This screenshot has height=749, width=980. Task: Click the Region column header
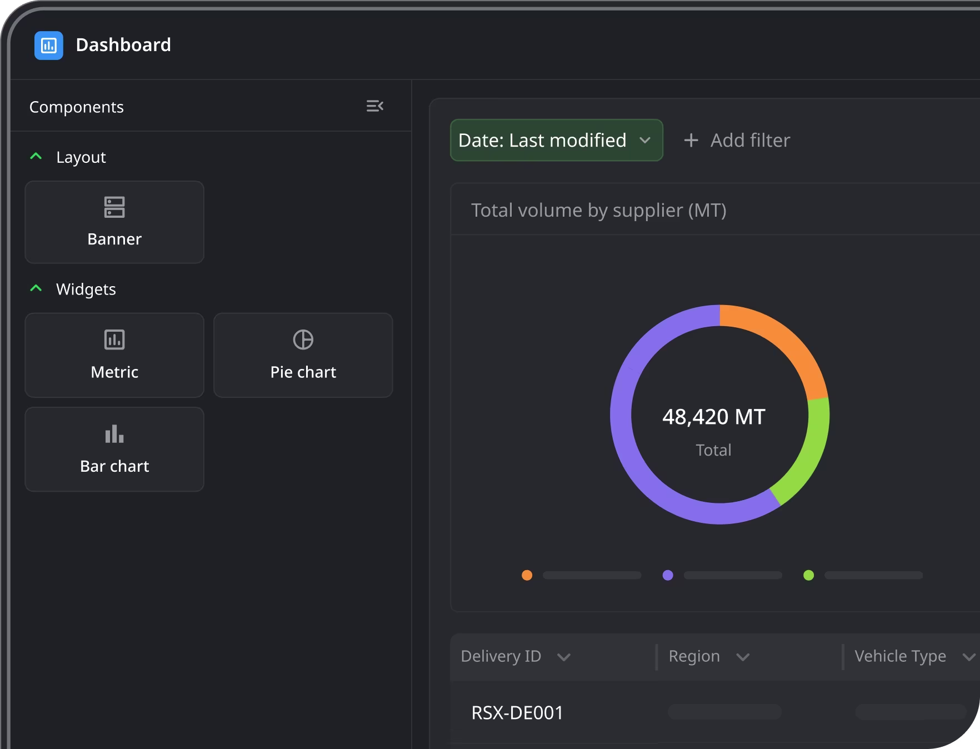694,656
